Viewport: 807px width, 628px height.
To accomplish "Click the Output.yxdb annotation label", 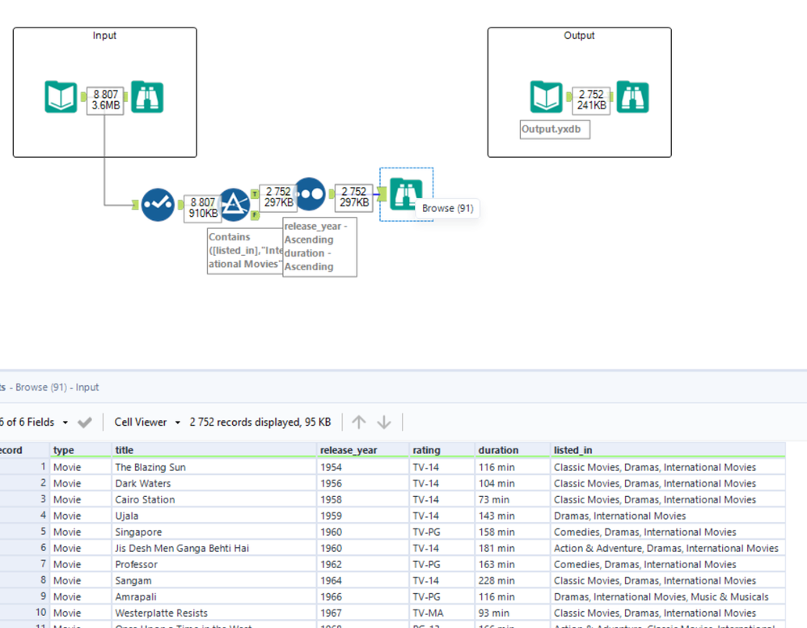I will click(x=555, y=129).
